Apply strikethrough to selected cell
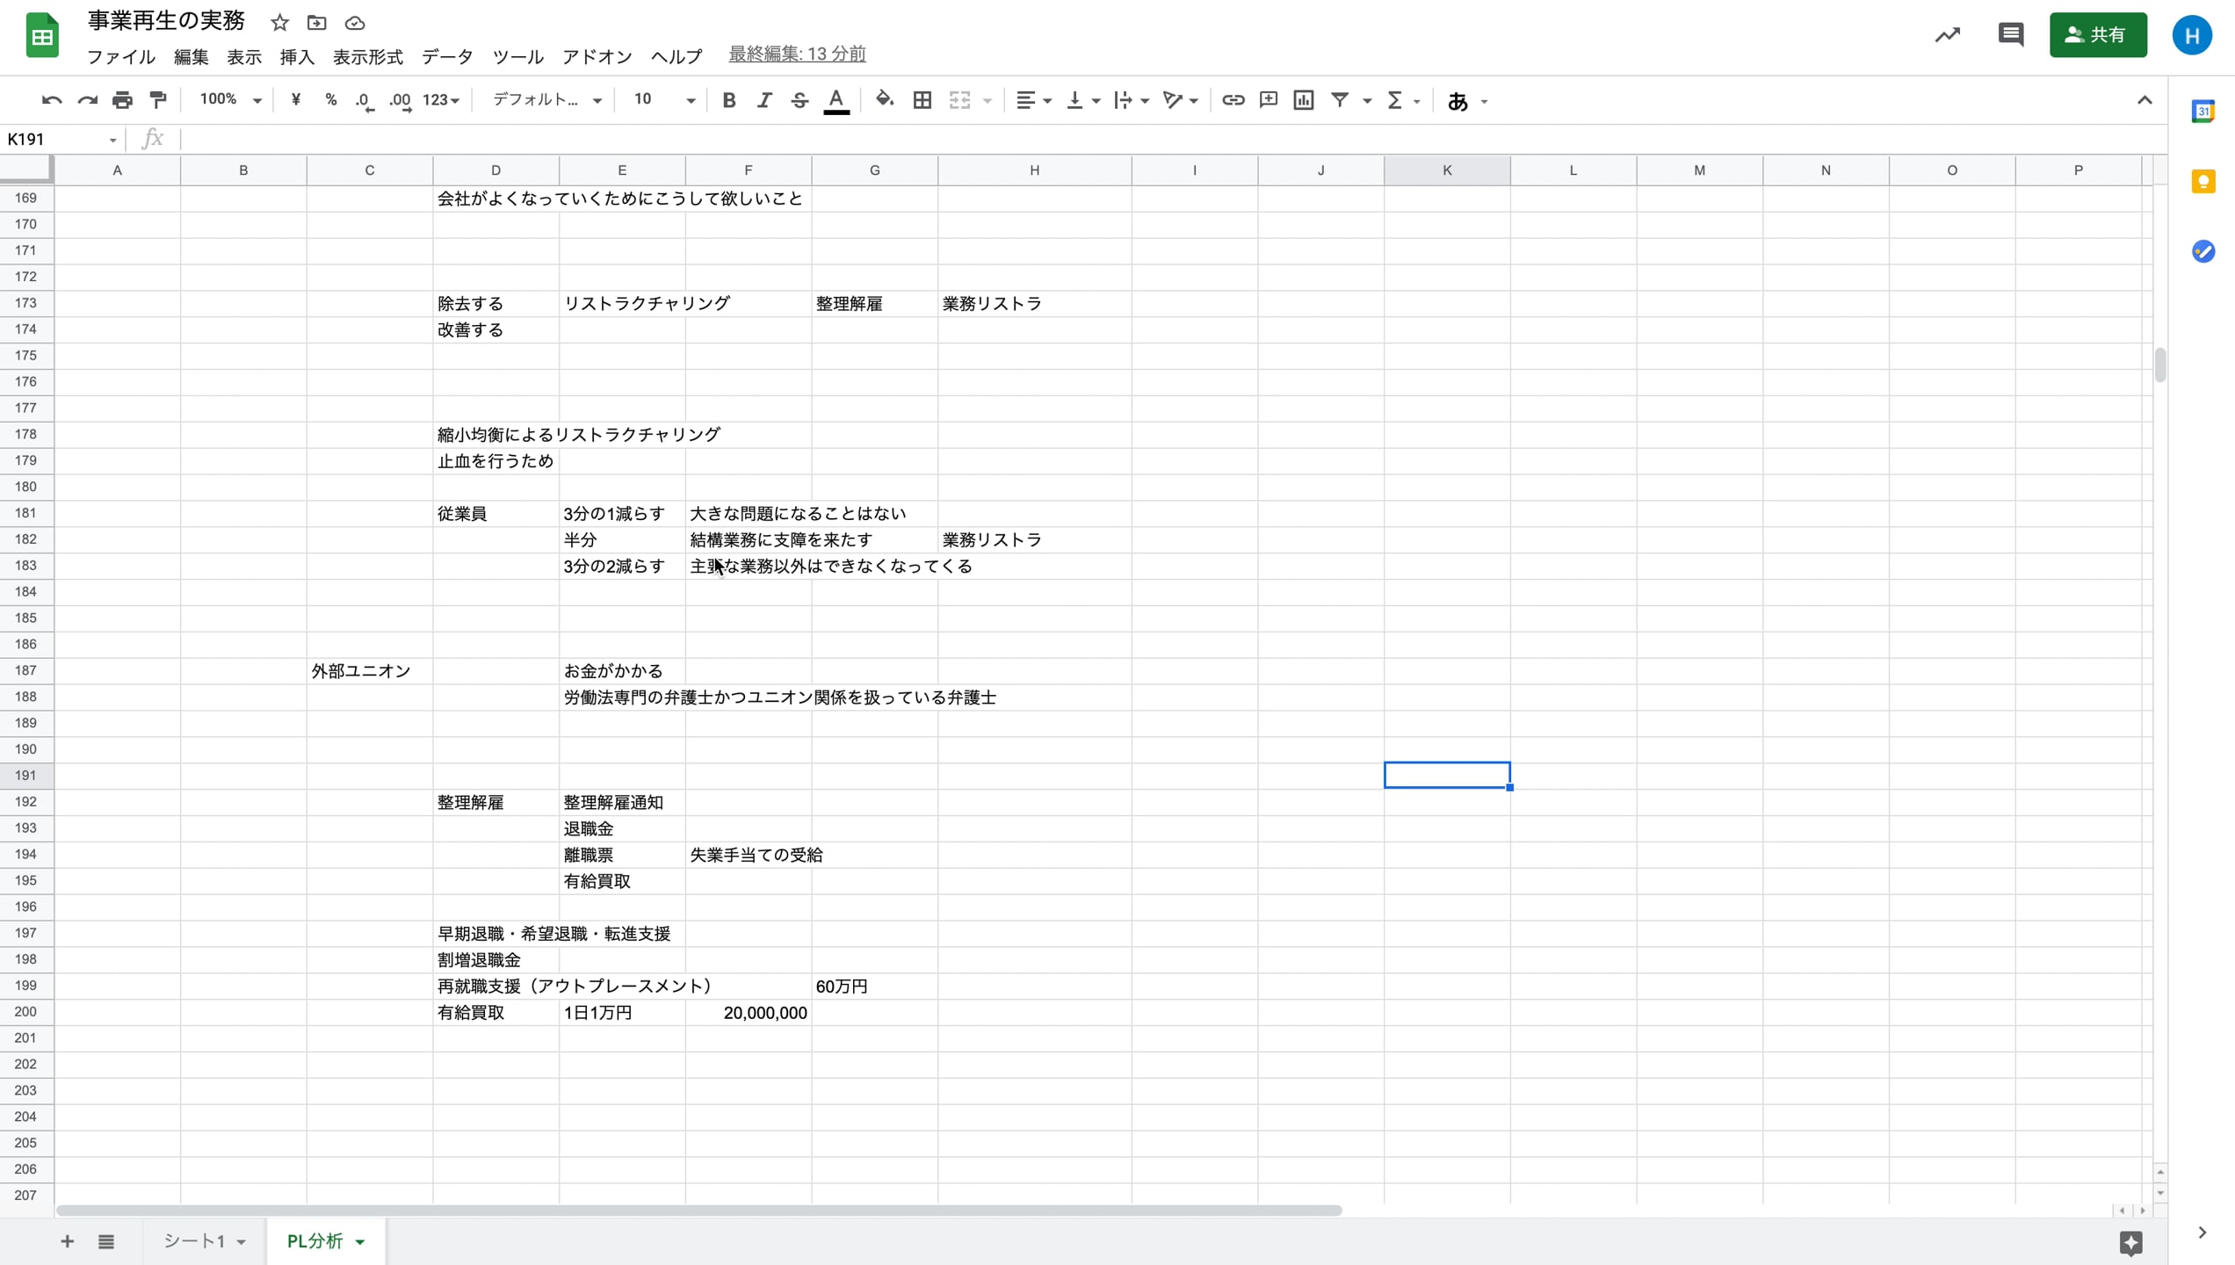The height and width of the screenshot is (1265, 2235). point(799,100)
